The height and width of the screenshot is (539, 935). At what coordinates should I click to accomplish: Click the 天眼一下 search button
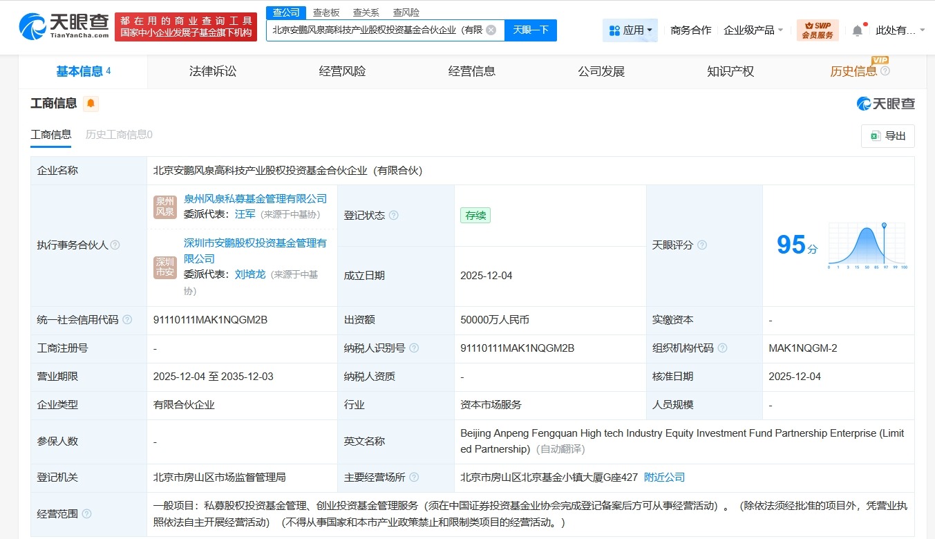(x=531, y=30)
